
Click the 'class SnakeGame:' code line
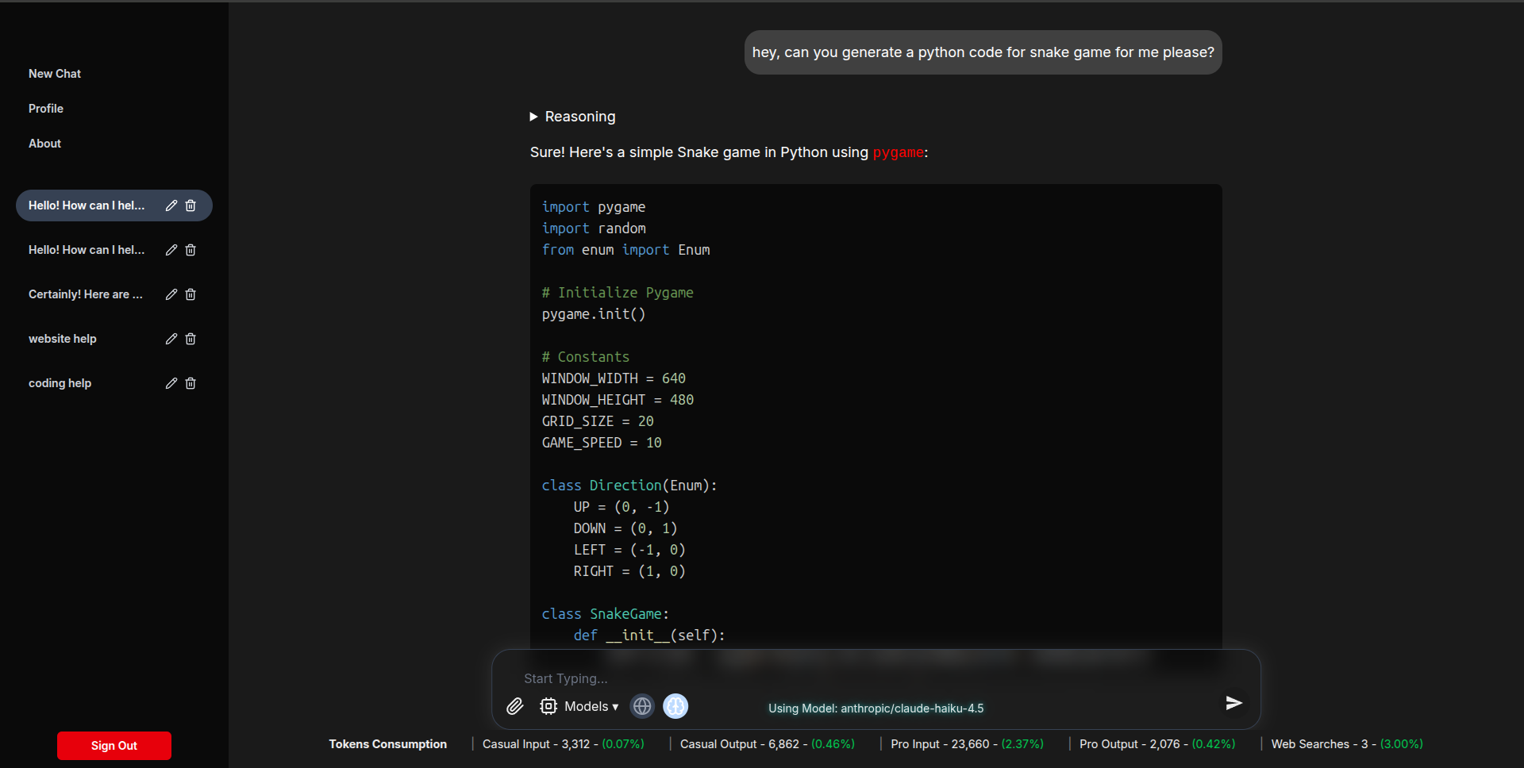pos(606,614)
